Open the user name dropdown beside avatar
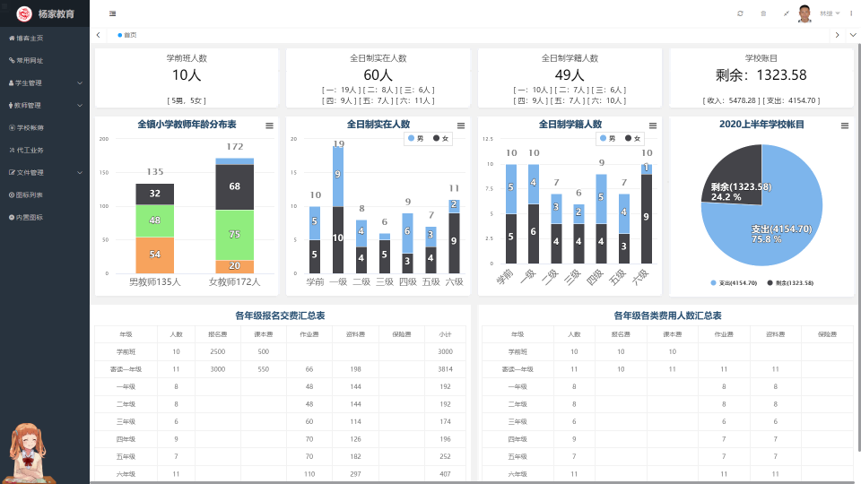The height and width of the screenshot is (484, 861). pyautogui.click(x=830, y=13)
